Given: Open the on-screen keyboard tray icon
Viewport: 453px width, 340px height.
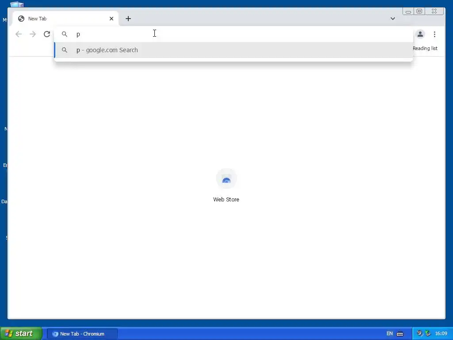Looking at the screenshot, I should tap(400, 334).
